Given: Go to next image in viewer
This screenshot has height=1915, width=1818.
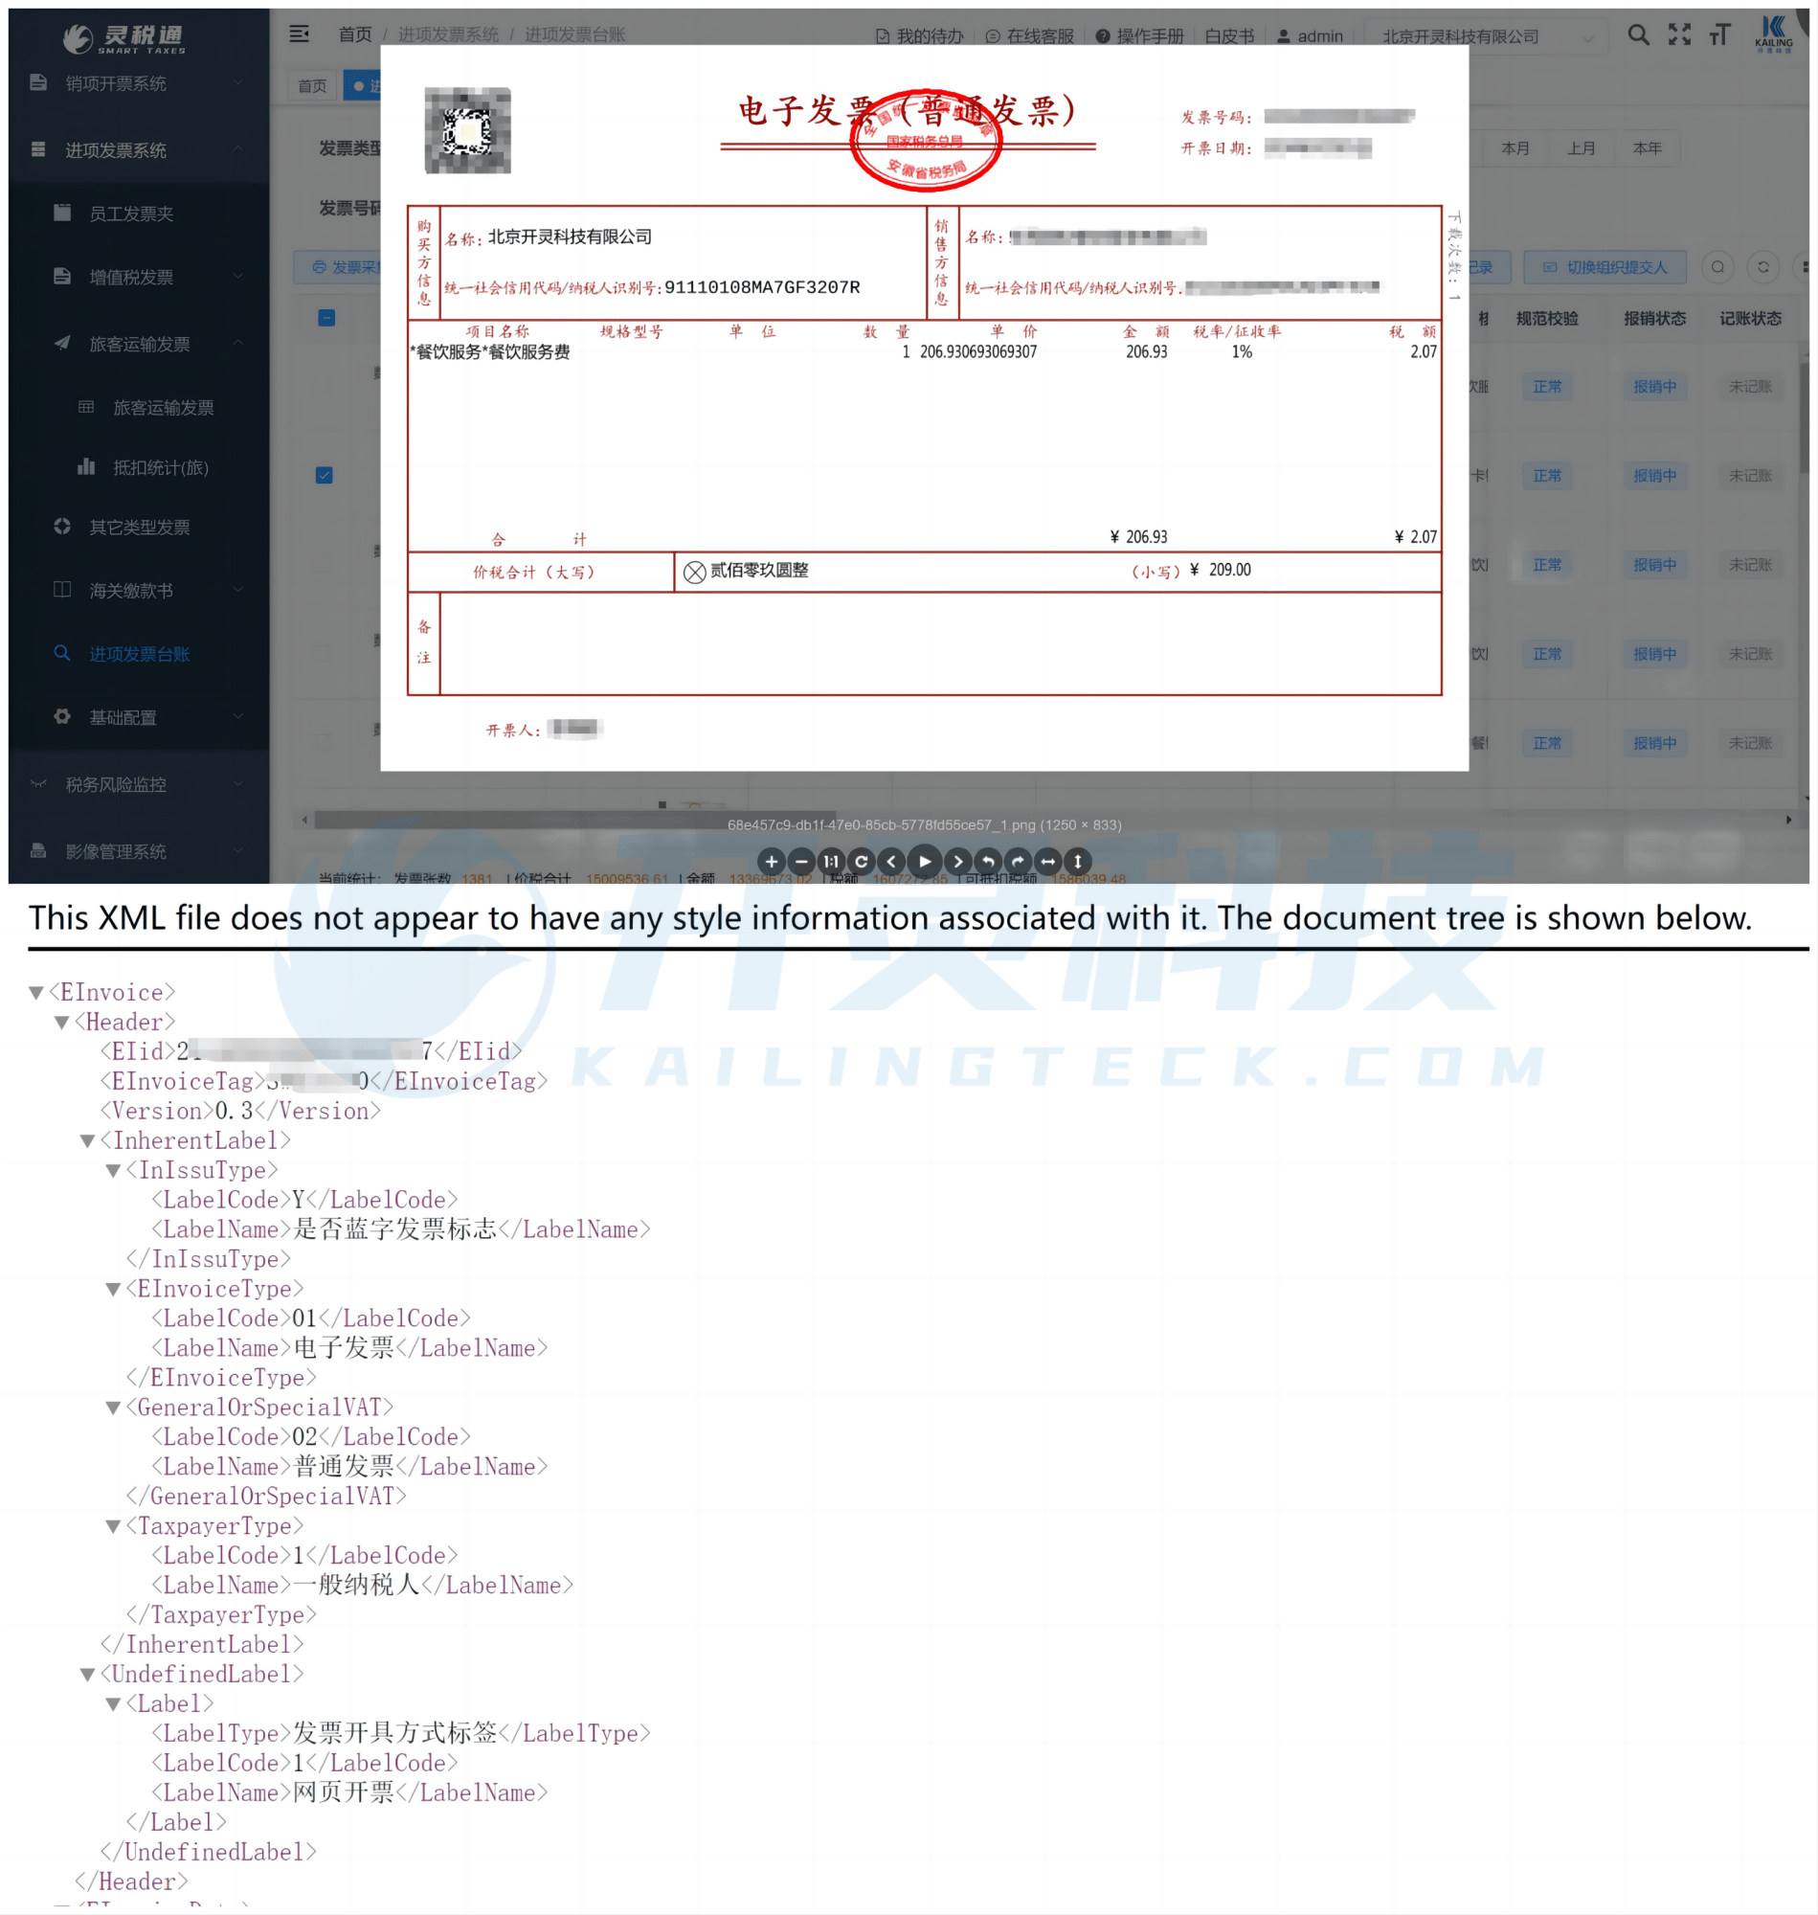Looking at the screenshot, I should pyautogui.click(x=958, y=861).
